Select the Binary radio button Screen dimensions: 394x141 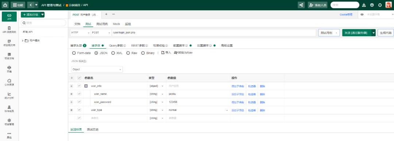click(x=143, y=53)
